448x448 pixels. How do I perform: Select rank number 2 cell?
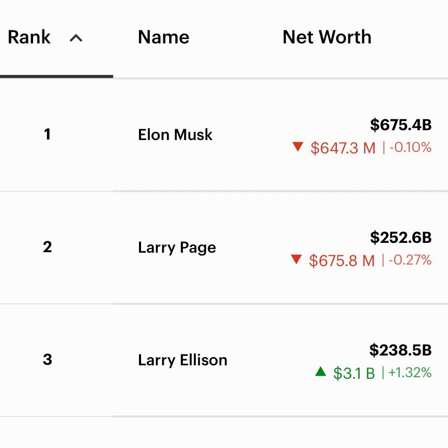[x=47, y=248]
